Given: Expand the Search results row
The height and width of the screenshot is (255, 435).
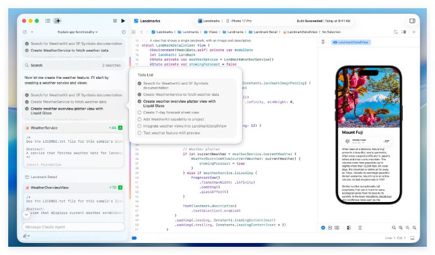Looking at the screenshot, I should click(x=73, y=66).
